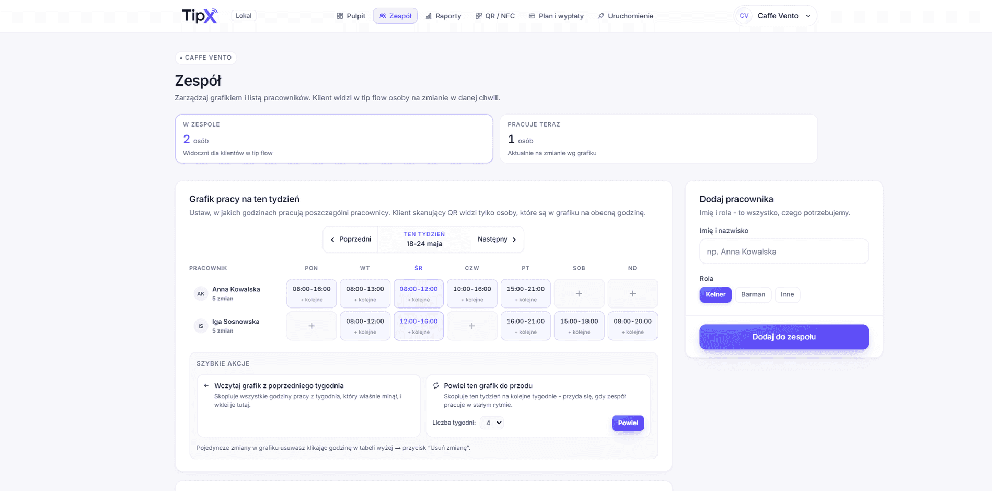Go to the Następny week
The width and height of the screenshot is (992, 491).
(497, 239)
